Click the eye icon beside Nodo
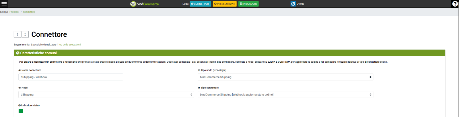 (x=20, y=88)
